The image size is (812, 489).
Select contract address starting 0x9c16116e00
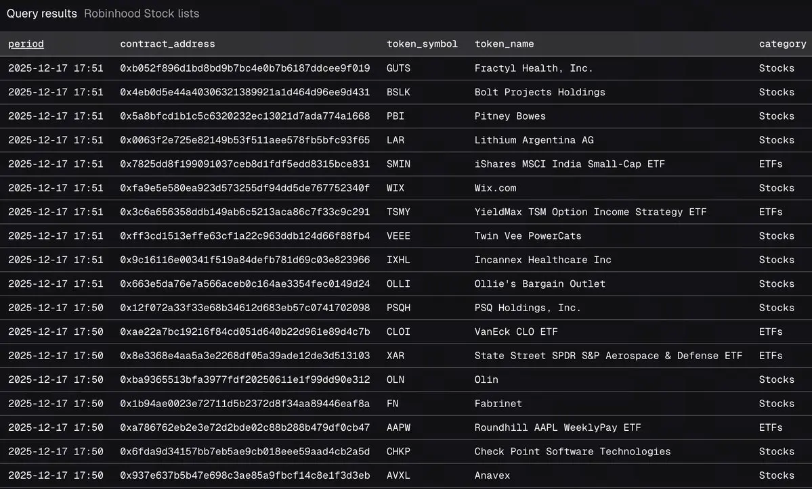coord(245,260)
